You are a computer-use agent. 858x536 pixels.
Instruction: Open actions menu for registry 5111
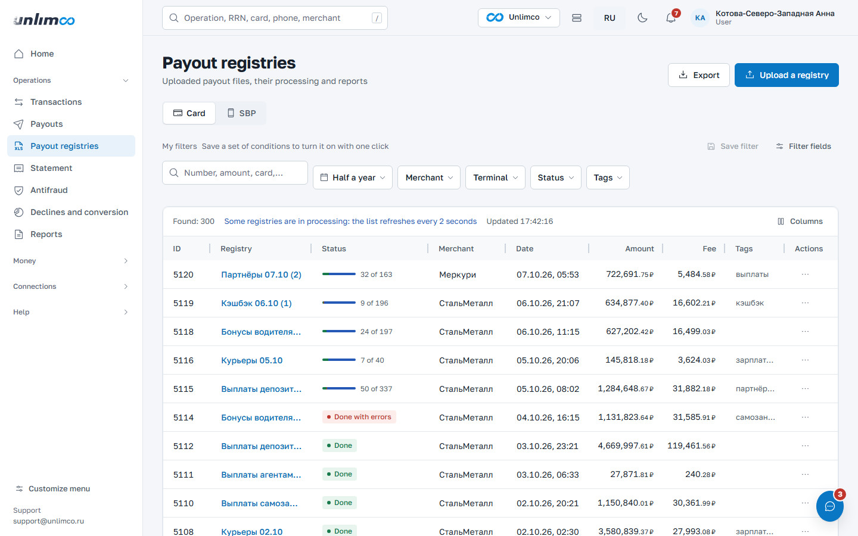coord(805,475)
